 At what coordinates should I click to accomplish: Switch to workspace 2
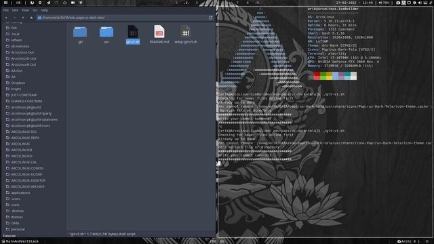click(186, 3)
